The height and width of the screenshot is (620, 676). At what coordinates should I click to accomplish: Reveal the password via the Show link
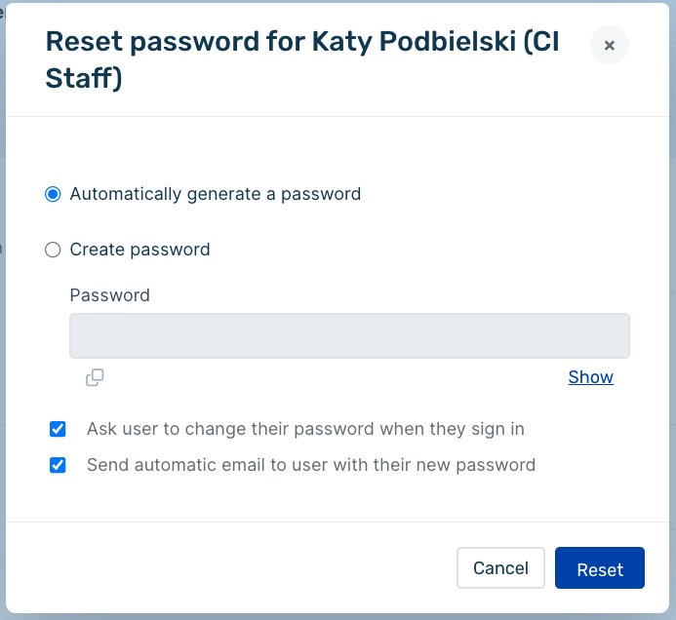coord(590,377)
